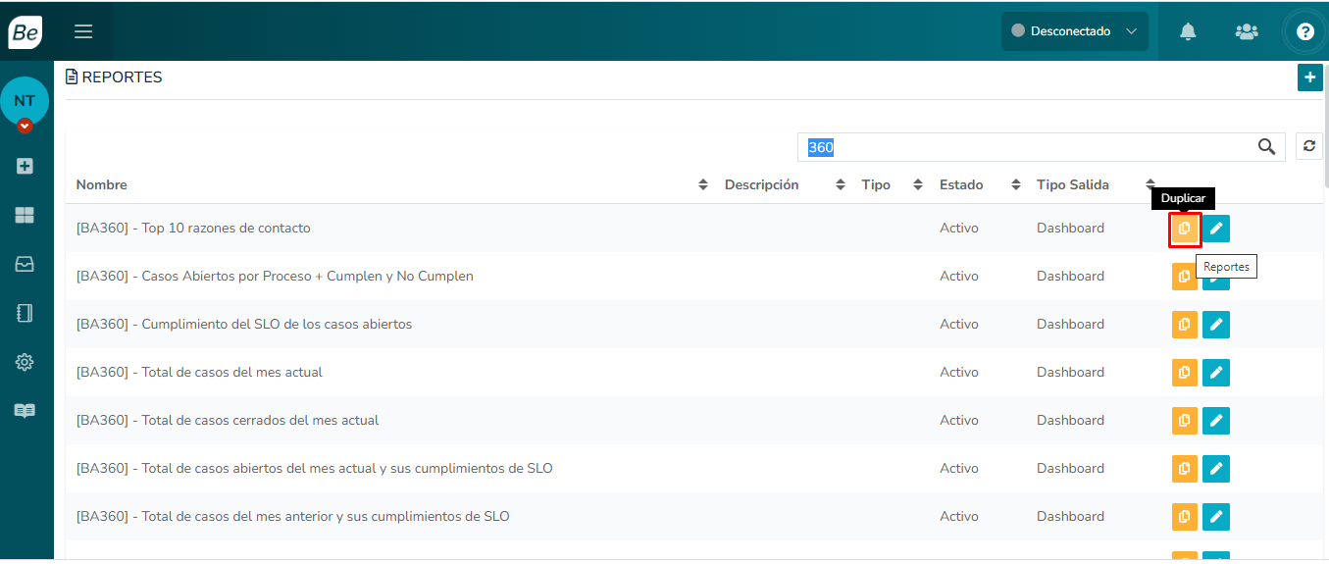1329x564 pixels.
Task: Sort by Tipo Salida column
Action: tap(1150, 184)
